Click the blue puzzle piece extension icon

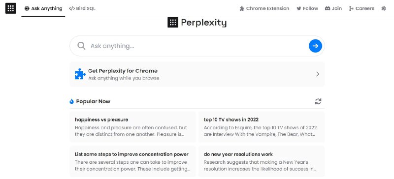pyautogui.click(x=80, y=74)
